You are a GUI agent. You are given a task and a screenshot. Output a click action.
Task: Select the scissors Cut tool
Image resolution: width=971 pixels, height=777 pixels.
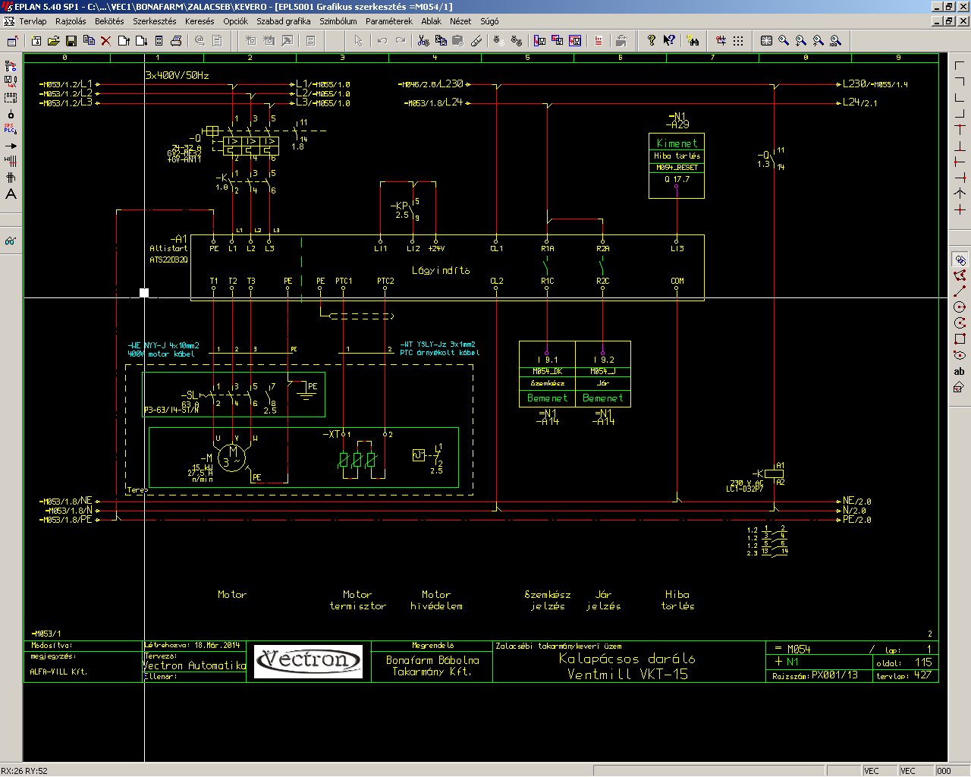pyautogui.click(x=423, y=41)
